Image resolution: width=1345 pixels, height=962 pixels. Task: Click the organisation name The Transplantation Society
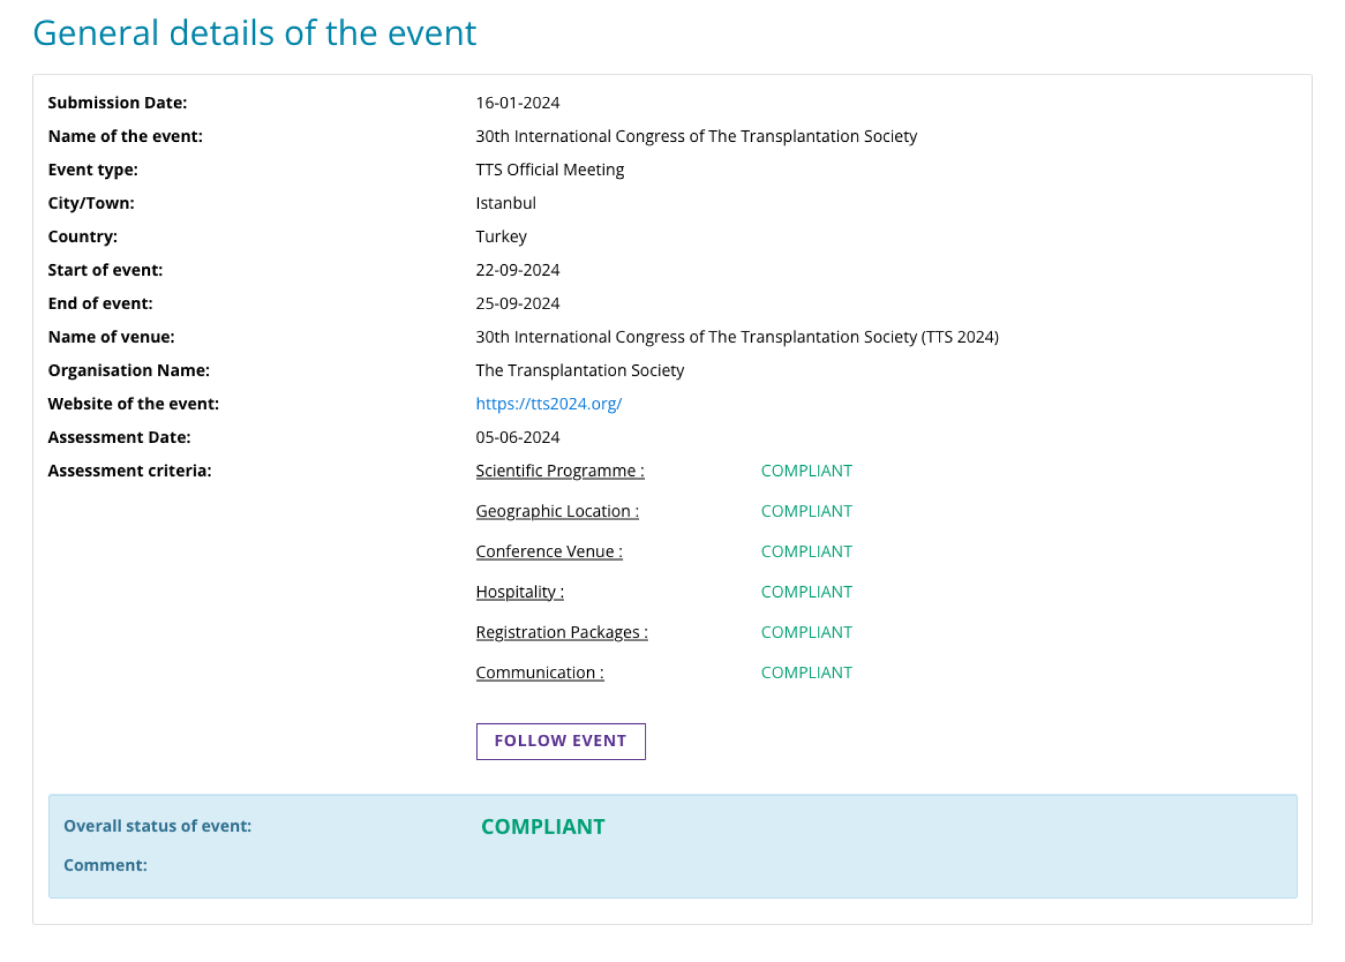click(579, 370)
